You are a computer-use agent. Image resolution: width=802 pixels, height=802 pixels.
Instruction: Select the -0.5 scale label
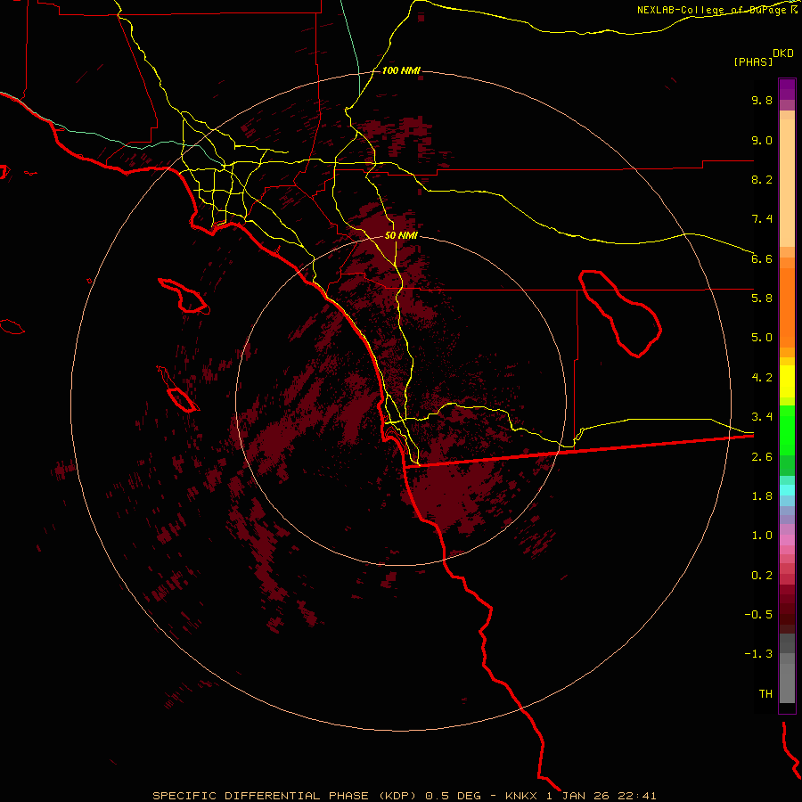[x=758, y=615]
